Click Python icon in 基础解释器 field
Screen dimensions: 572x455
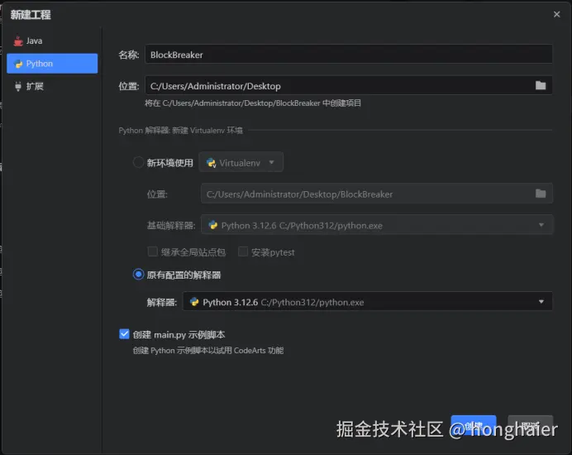(x=213, y=225)
